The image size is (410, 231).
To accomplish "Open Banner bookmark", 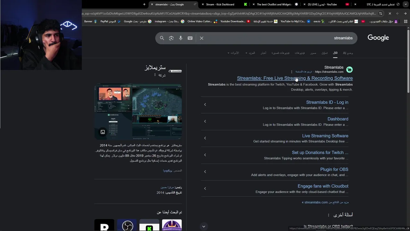I will pos(90,21).
